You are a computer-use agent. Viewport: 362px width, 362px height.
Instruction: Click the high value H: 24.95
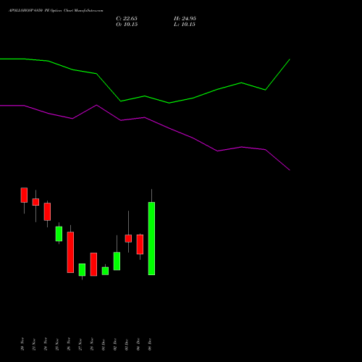(185, 19)
